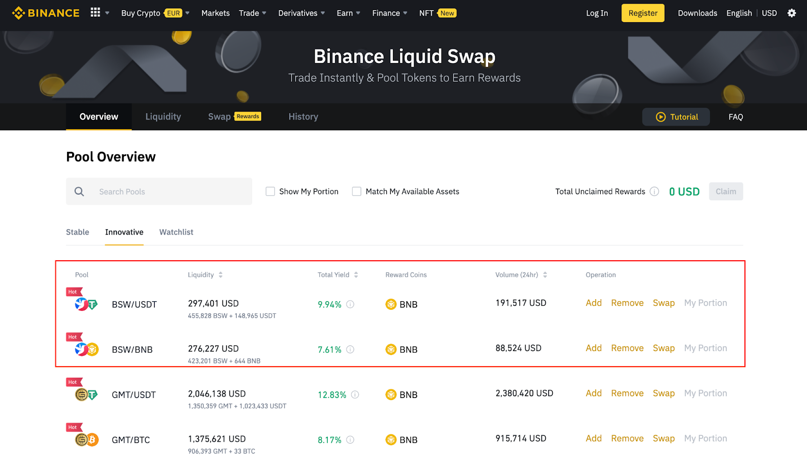Click the GMT/BTC pool coin icons

click(x=86, y=440)
